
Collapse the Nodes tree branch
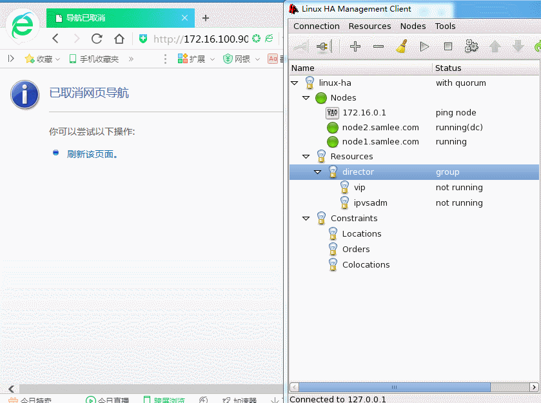pos(306,98)
